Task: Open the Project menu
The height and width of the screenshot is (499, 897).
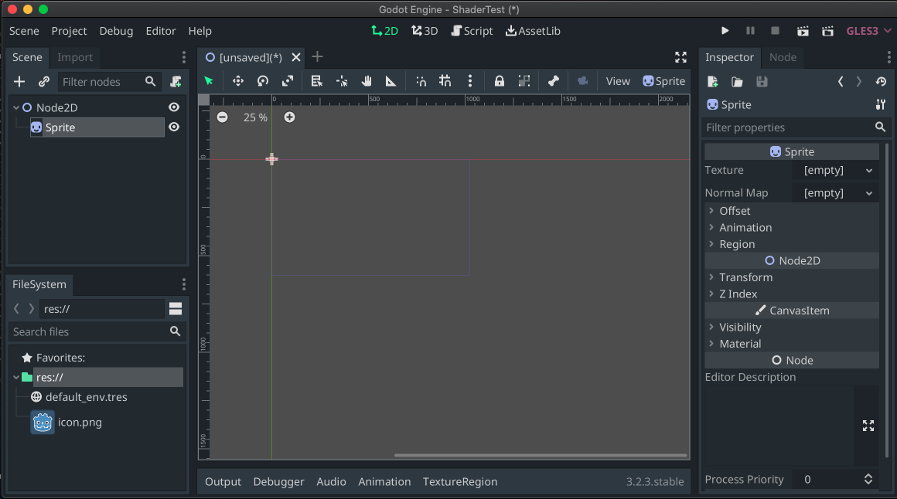Action: pyautogui.click(x=69, y=31)
